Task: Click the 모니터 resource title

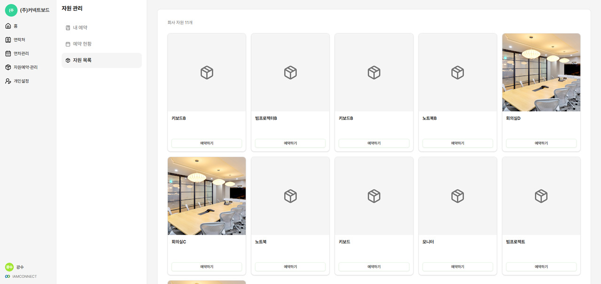Action: click(x=428, y=242)
